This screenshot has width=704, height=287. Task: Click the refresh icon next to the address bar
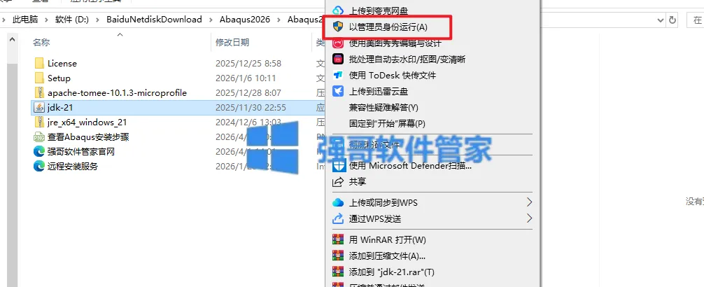pos(672,20)
